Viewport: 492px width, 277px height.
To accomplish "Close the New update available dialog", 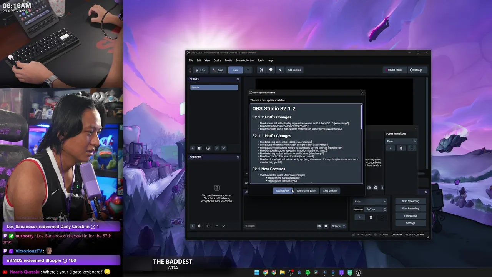I will click(x=362, y=92).
